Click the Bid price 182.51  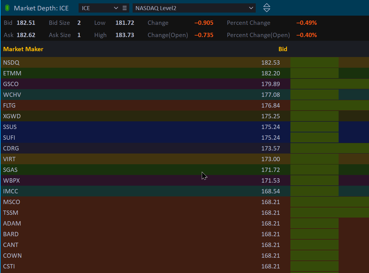pos(28,23)
